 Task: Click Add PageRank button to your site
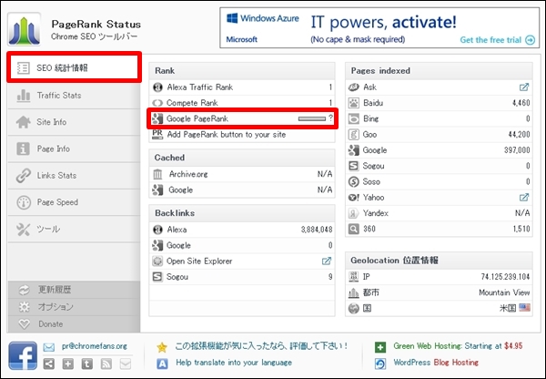pyautogui.click(x=227, y=135)
